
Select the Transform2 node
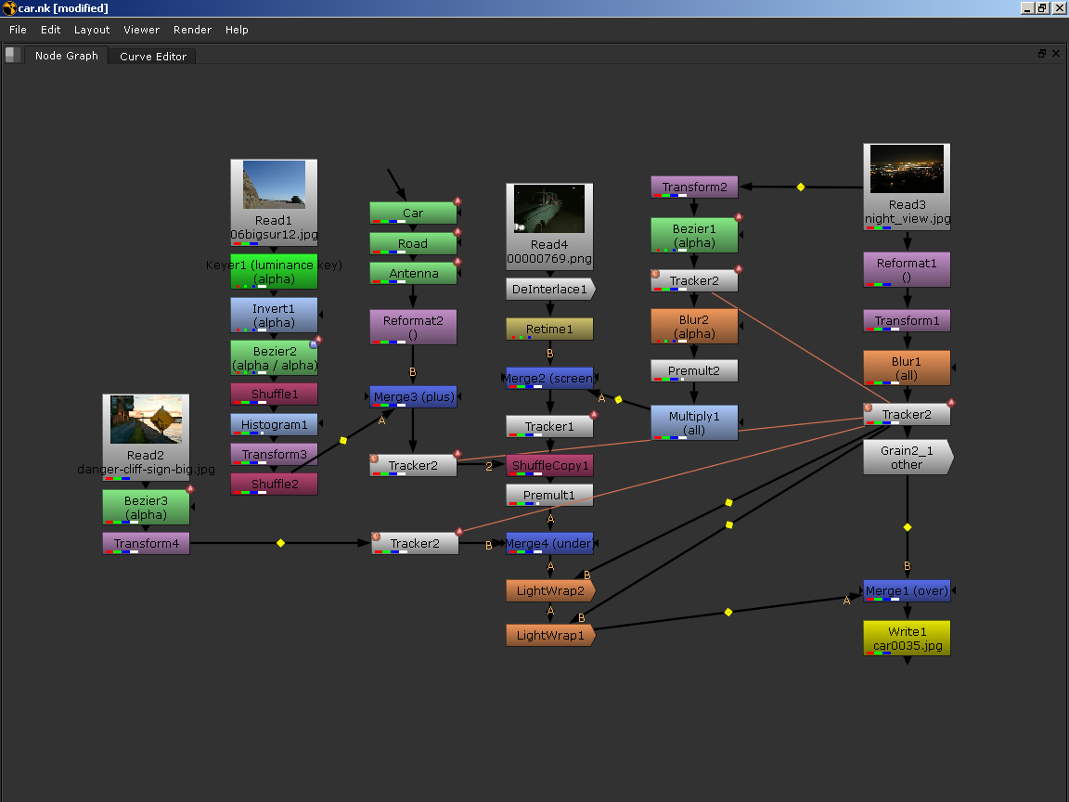click(x=694, y=187)
